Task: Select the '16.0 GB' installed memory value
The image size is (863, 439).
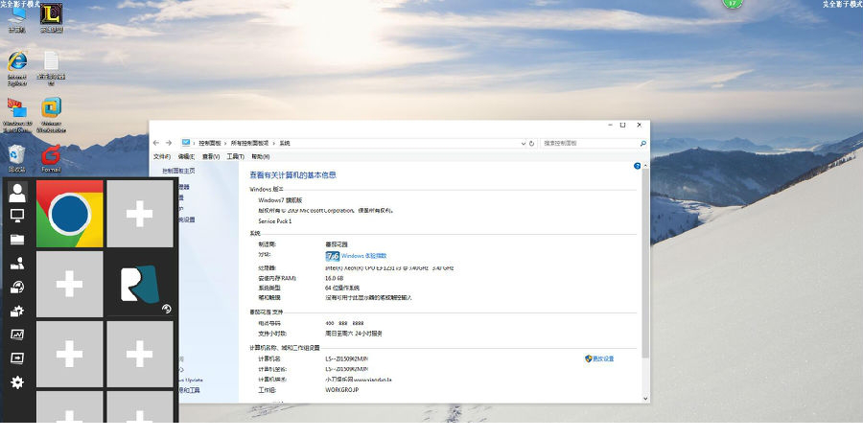Action: (334, 278)
